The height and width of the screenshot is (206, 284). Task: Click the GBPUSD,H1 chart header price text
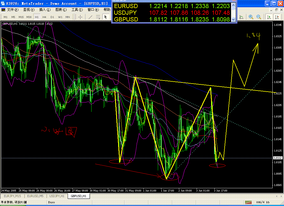tap(27, 24)
